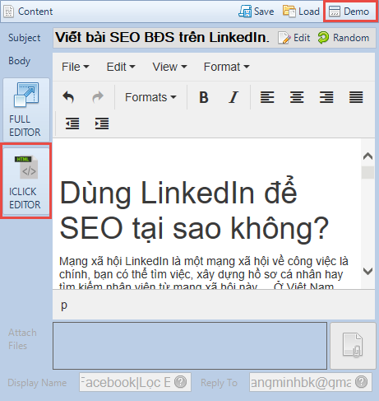Click the editor scrollbar thumb
Screen dimensions: 379x401
click(x=367, y=173)
